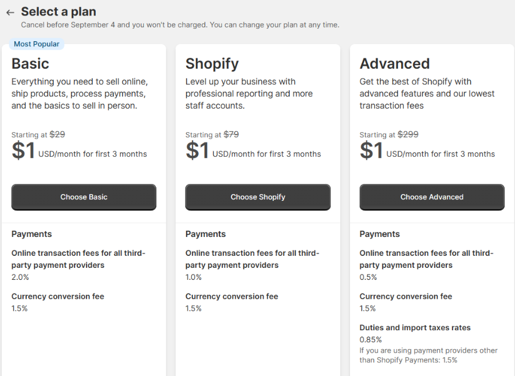Click the cancel before September 4 notice
The width and height of the screenshot is (515, 376).
[x=180, y=25]
